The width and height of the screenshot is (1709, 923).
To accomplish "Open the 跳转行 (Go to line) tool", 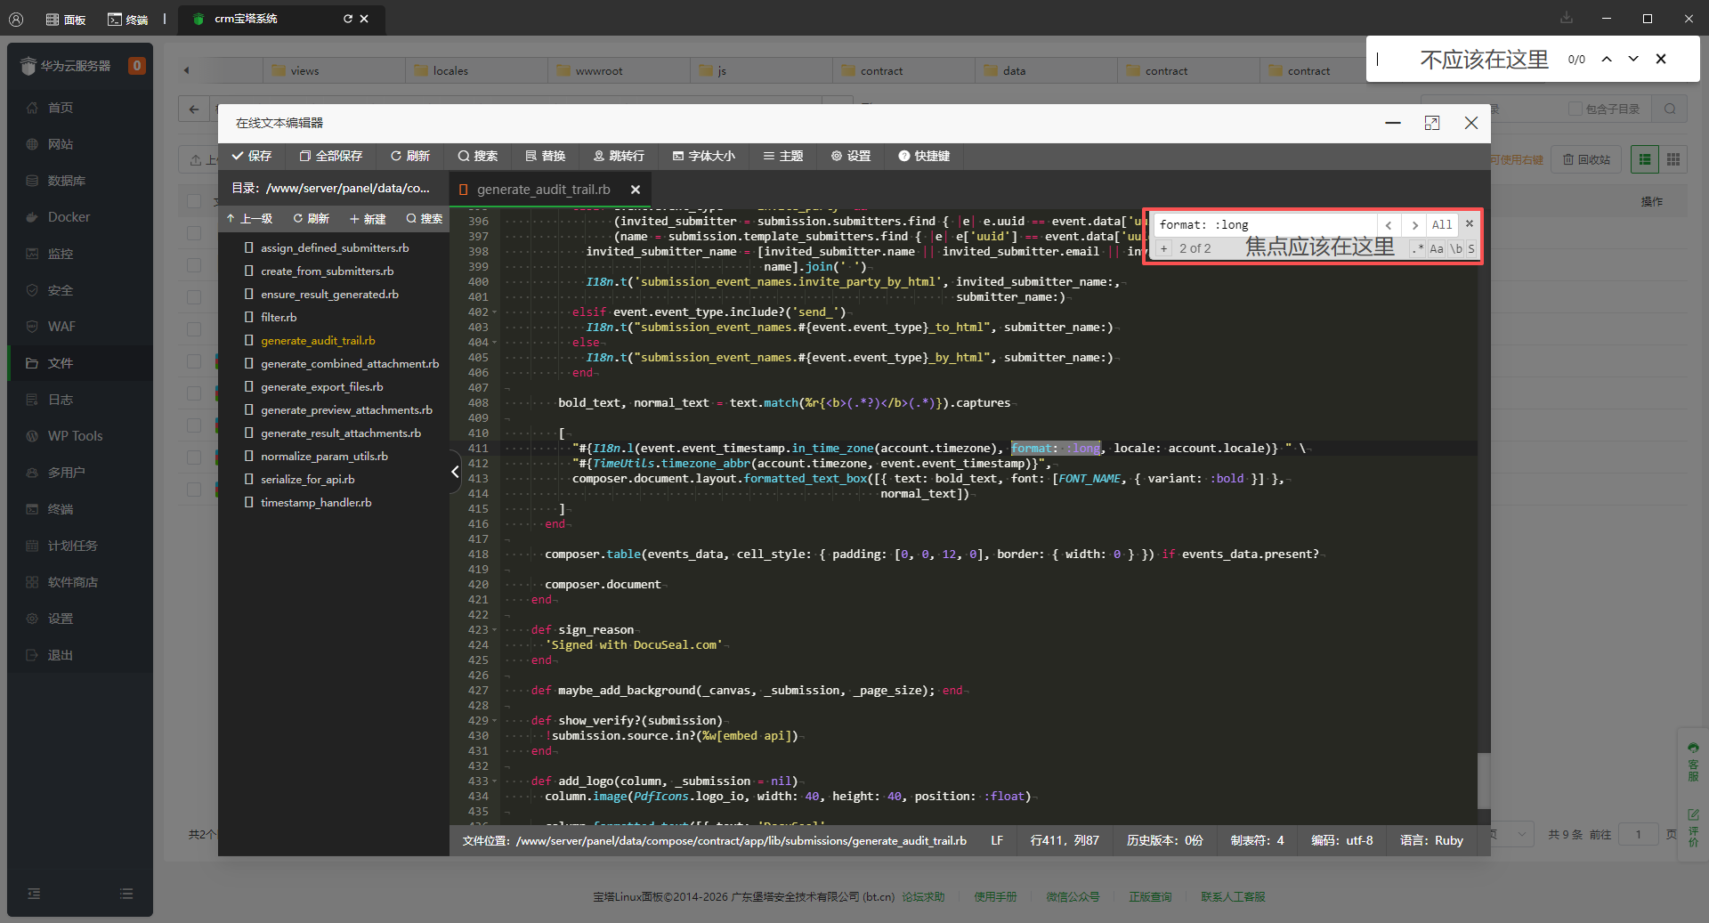I will point(618,156).
